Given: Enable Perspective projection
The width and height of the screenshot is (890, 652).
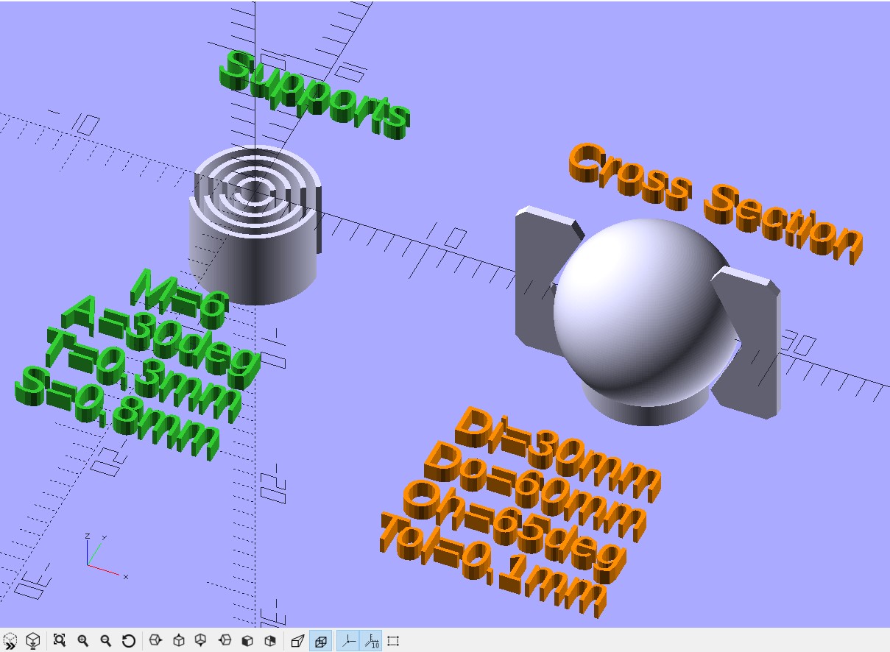Looking at the screenshot, I should pyautogui.click(x=297, y=641).
